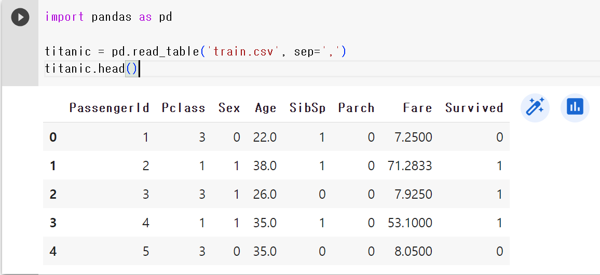Select Age value 22.0
600x275 pixels.
pos(265,137)
